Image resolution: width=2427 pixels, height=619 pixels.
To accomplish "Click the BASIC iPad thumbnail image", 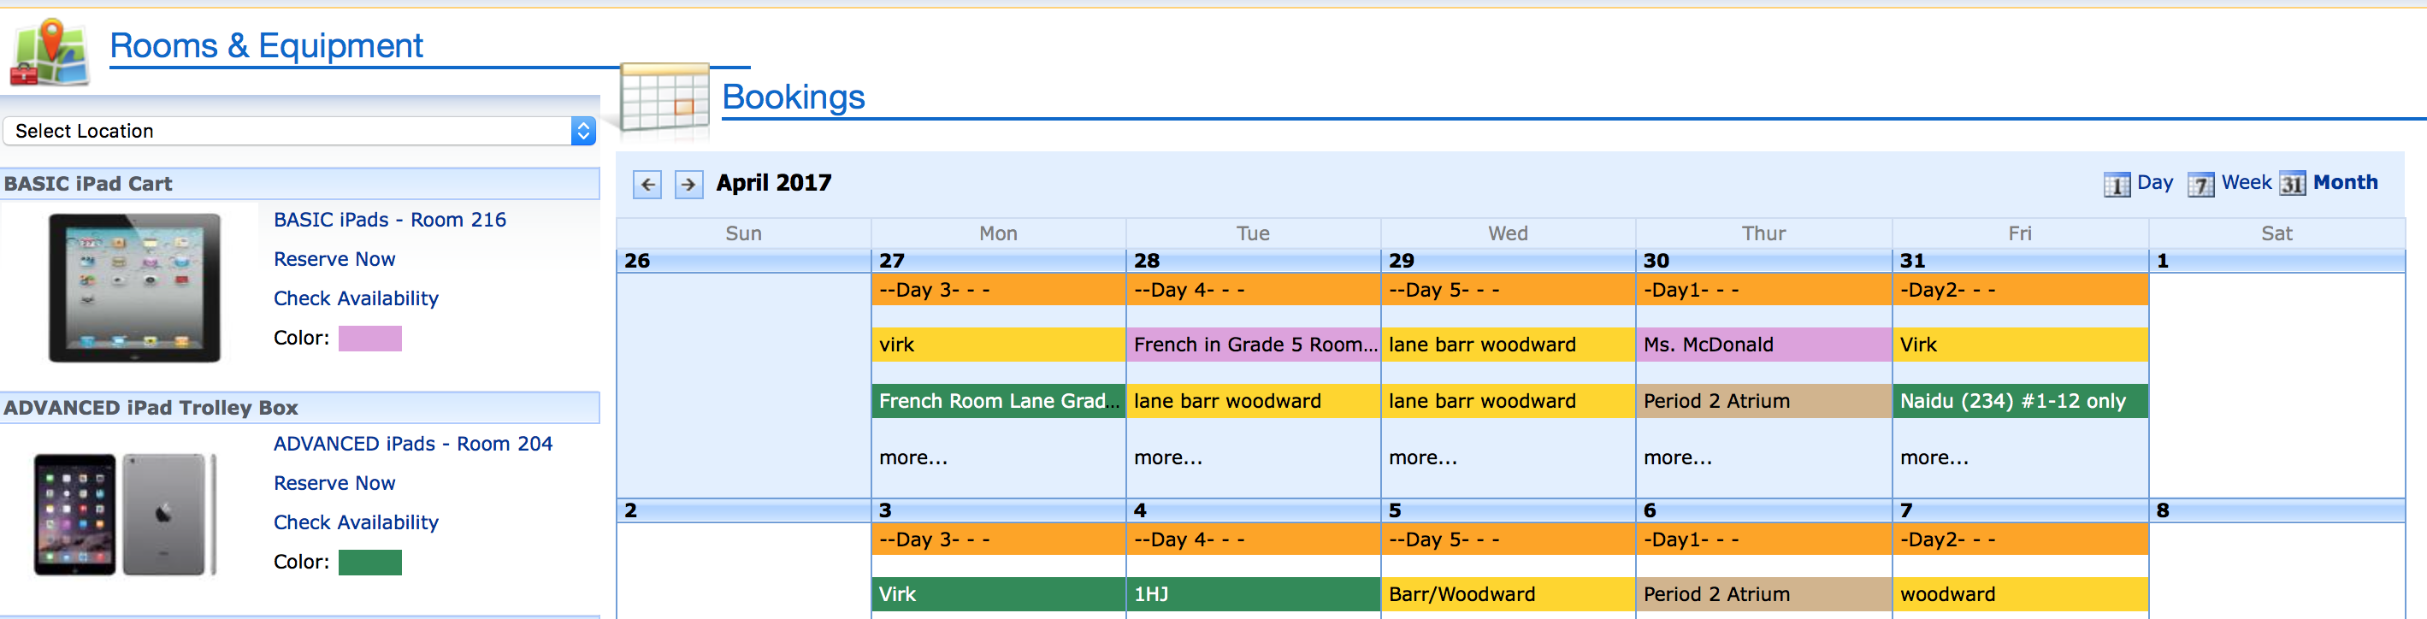I will tap(135, 287).
